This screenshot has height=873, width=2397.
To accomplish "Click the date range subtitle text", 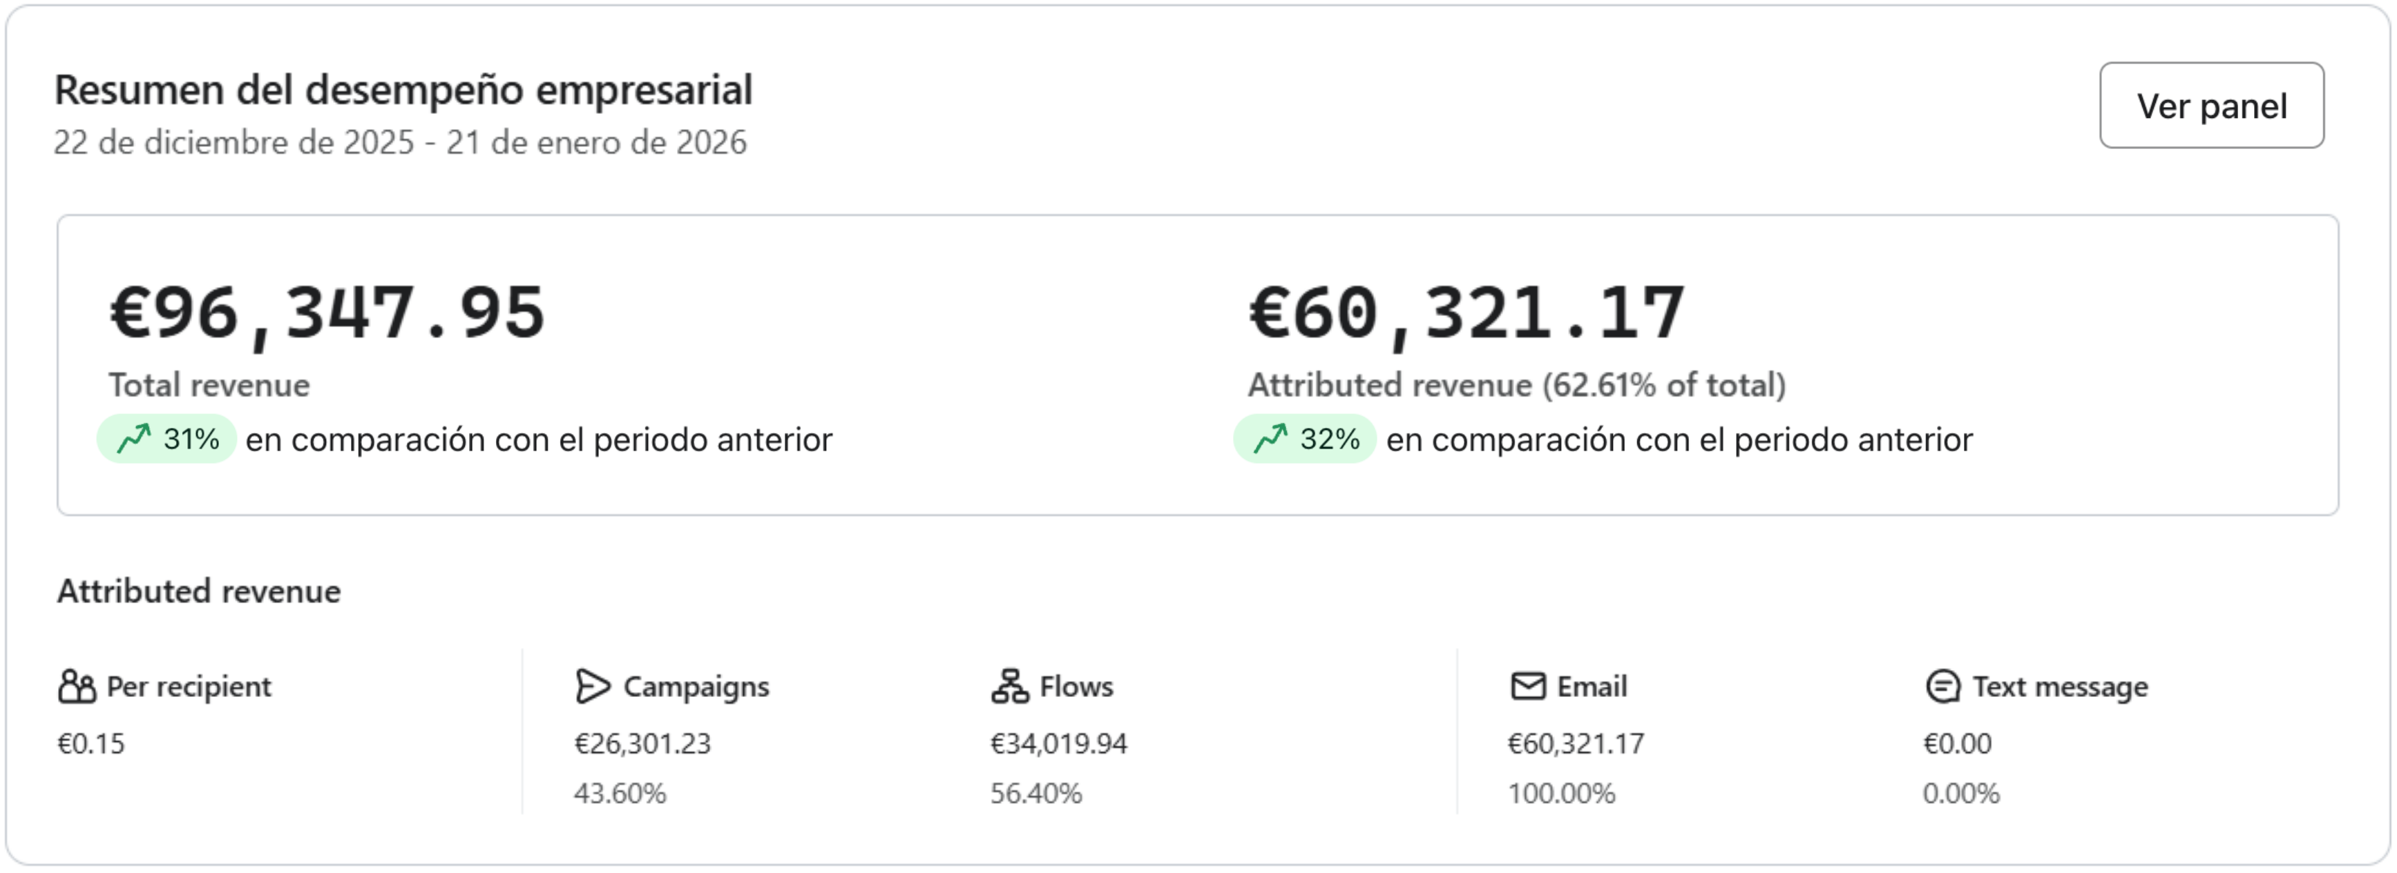I will click(400, 142).
